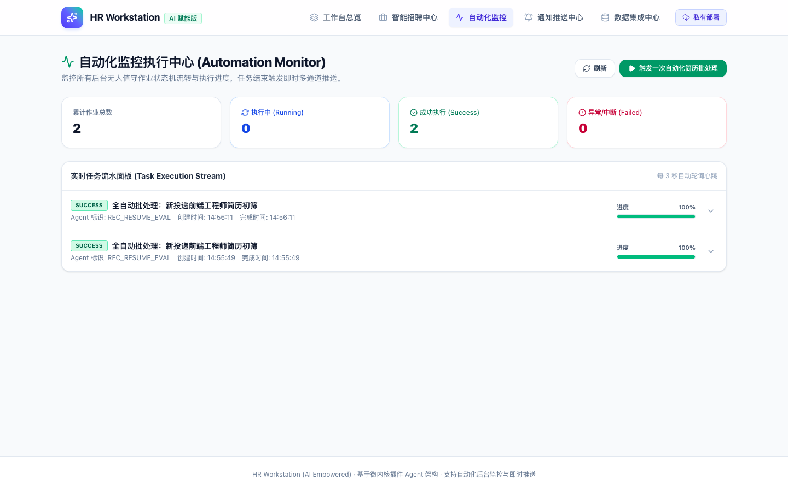Click the 私有部署 text label

tap(706, 17)
